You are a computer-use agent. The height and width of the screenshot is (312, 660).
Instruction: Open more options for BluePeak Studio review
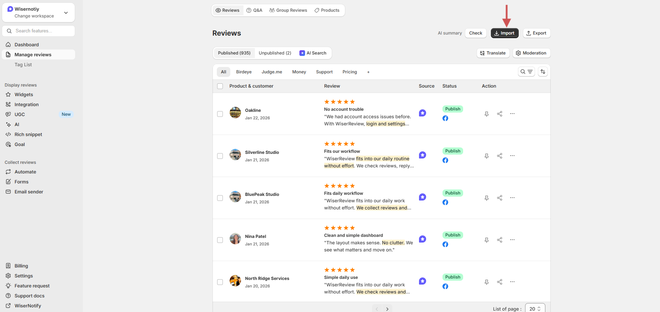coord(512,198)
